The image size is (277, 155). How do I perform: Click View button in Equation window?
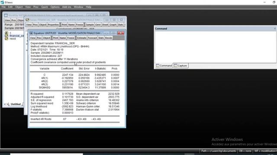[x=32, y=38]
